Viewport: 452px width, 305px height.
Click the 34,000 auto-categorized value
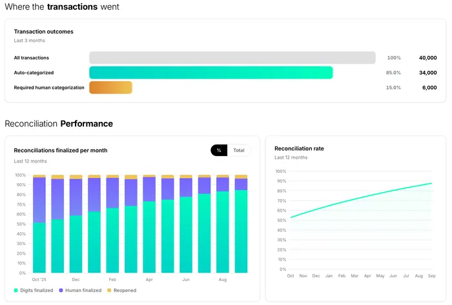tap(427, 73)
